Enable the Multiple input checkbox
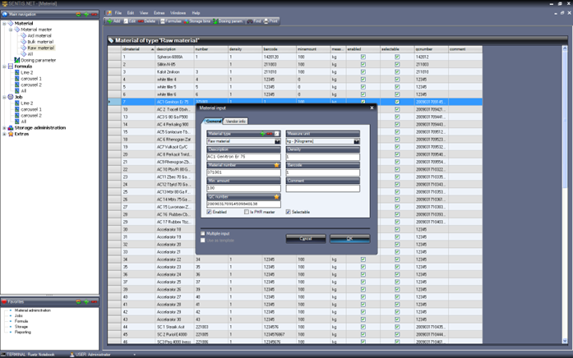 click(204, 233)
